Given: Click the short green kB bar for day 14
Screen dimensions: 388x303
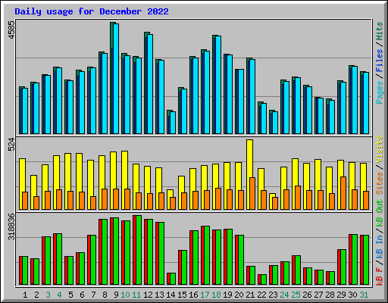Looking at the screenshot, I should [173, 279].
